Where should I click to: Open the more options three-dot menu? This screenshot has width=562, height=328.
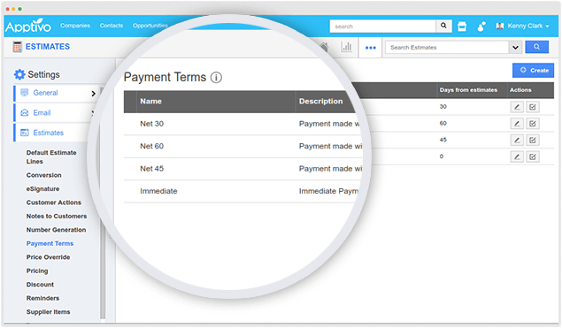point(370,48)
